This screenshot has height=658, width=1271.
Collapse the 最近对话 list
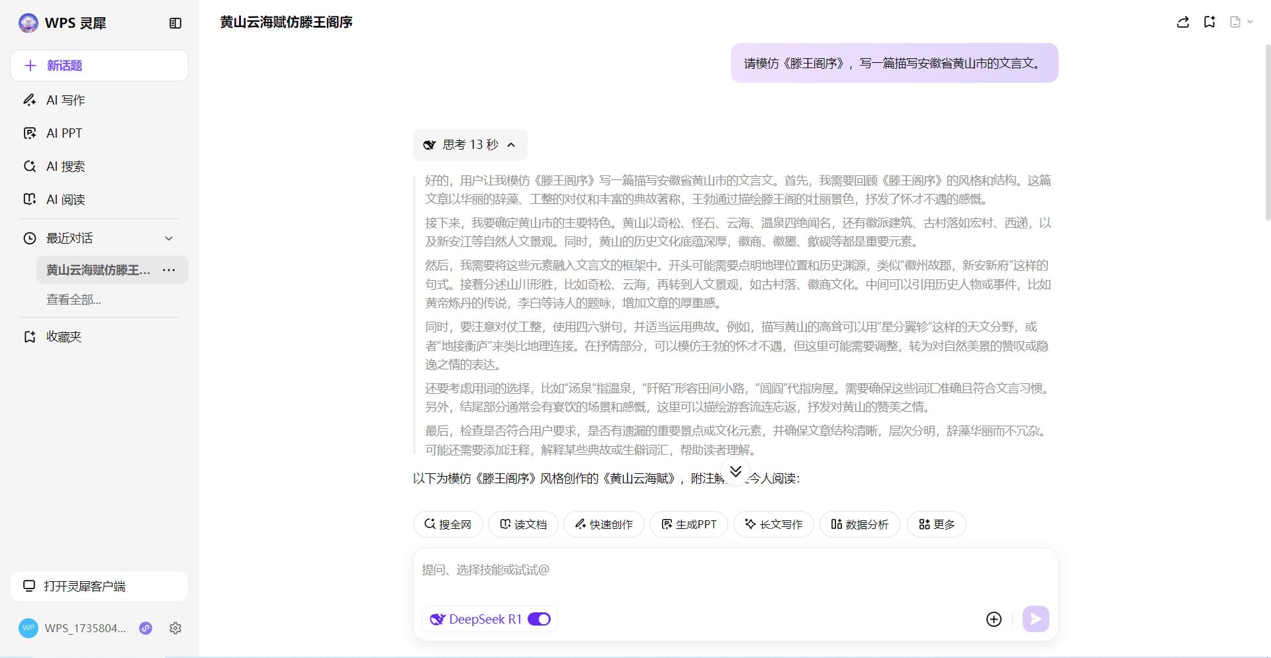coord(169,238)
